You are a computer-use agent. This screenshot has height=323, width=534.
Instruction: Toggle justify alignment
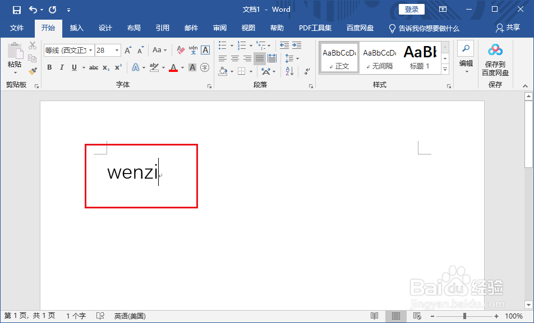coord(260,58)
